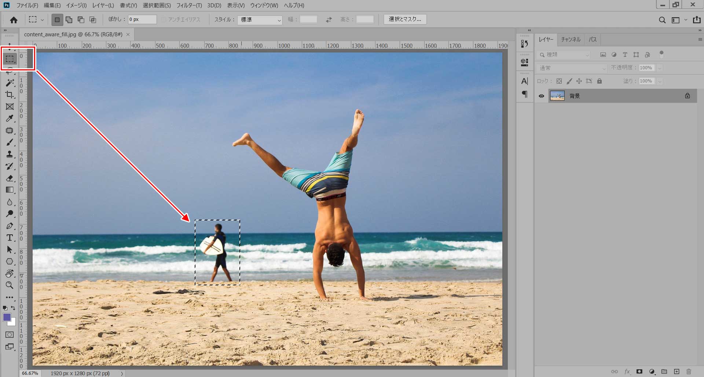This screenshot has height=377, width=704.
Task: Add a layer mask button
Action: 639,371
